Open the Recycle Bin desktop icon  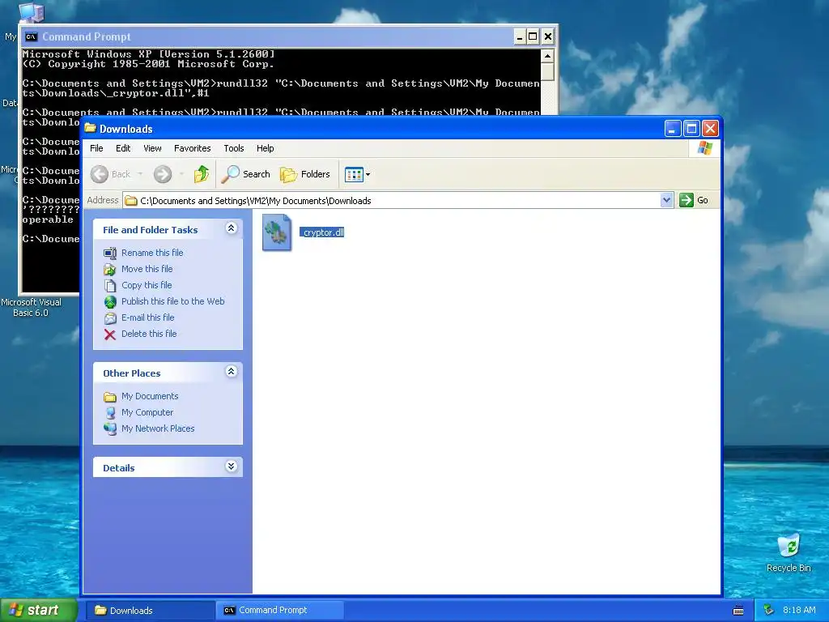point(789,553)
